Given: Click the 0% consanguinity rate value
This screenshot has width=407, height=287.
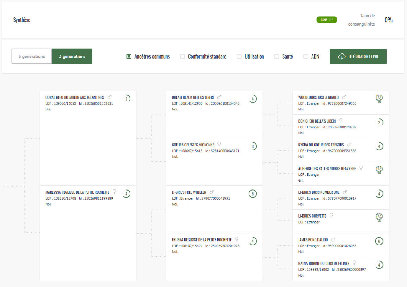Looking at the screenshot, I should click(x=388, y=20).
